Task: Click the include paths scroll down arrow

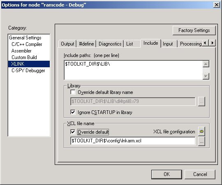Action: pyautogui.click(x=206, y=76)
